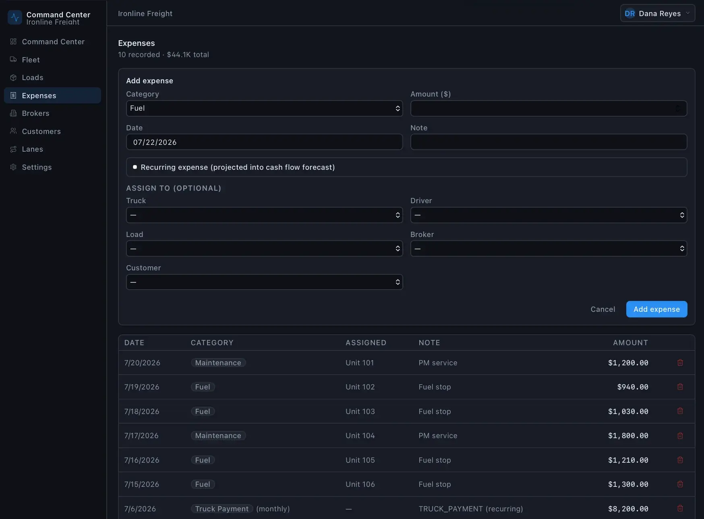Click the Command Center pulse logo icon
This screenshot has height=519, width=704.
15,17
